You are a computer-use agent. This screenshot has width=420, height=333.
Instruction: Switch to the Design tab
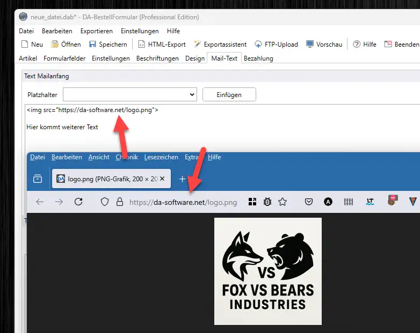pos(195,58)
